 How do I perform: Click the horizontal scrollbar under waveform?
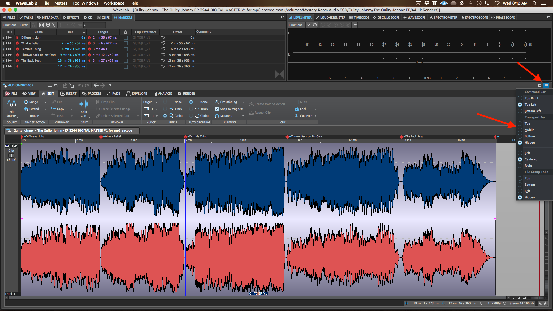pos(259,298)
